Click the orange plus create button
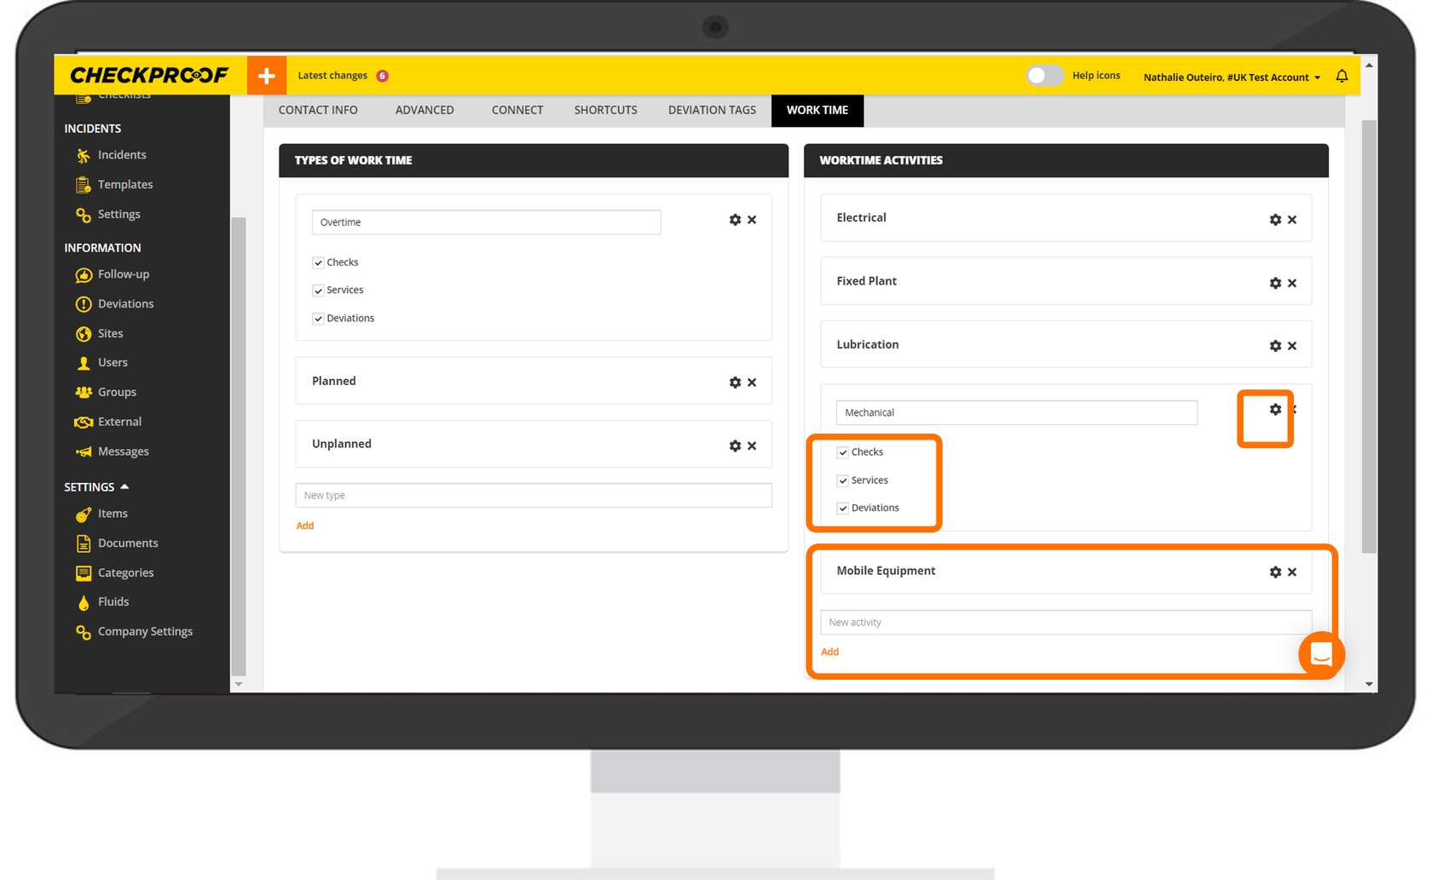The height and width of the screenshot is (880, 1432). point(266,76)
